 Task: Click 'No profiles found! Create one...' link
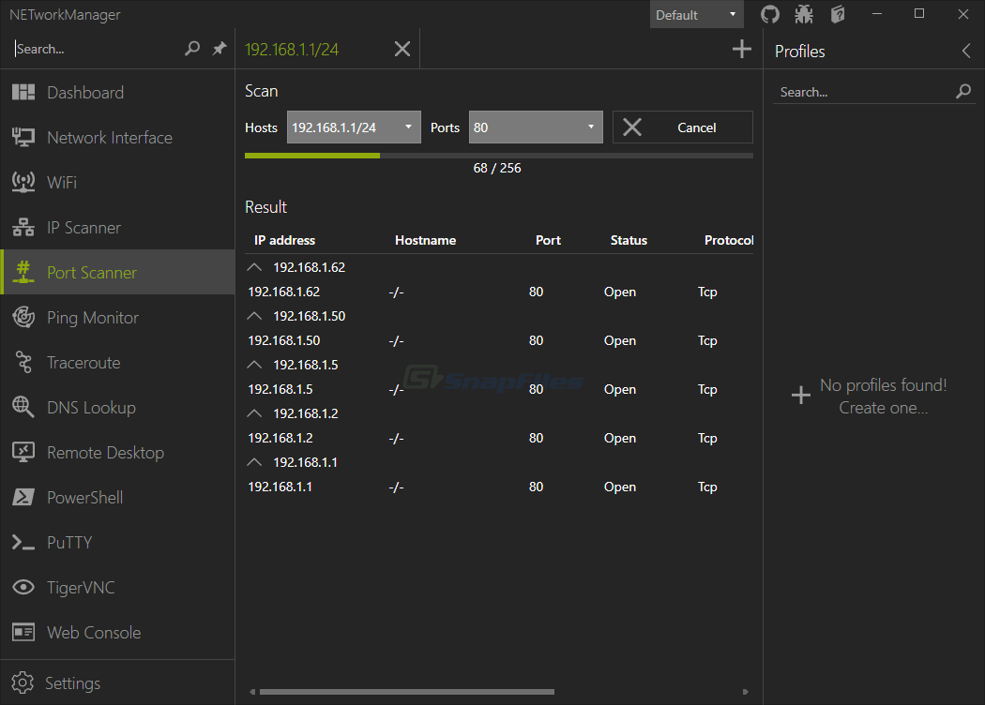pos(884,397)
